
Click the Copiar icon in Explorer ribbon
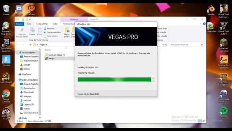(x=32, y=31)
